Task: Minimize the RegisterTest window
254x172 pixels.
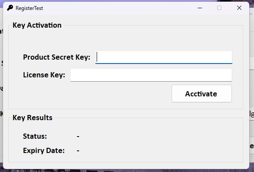Action: click(200, 8)
